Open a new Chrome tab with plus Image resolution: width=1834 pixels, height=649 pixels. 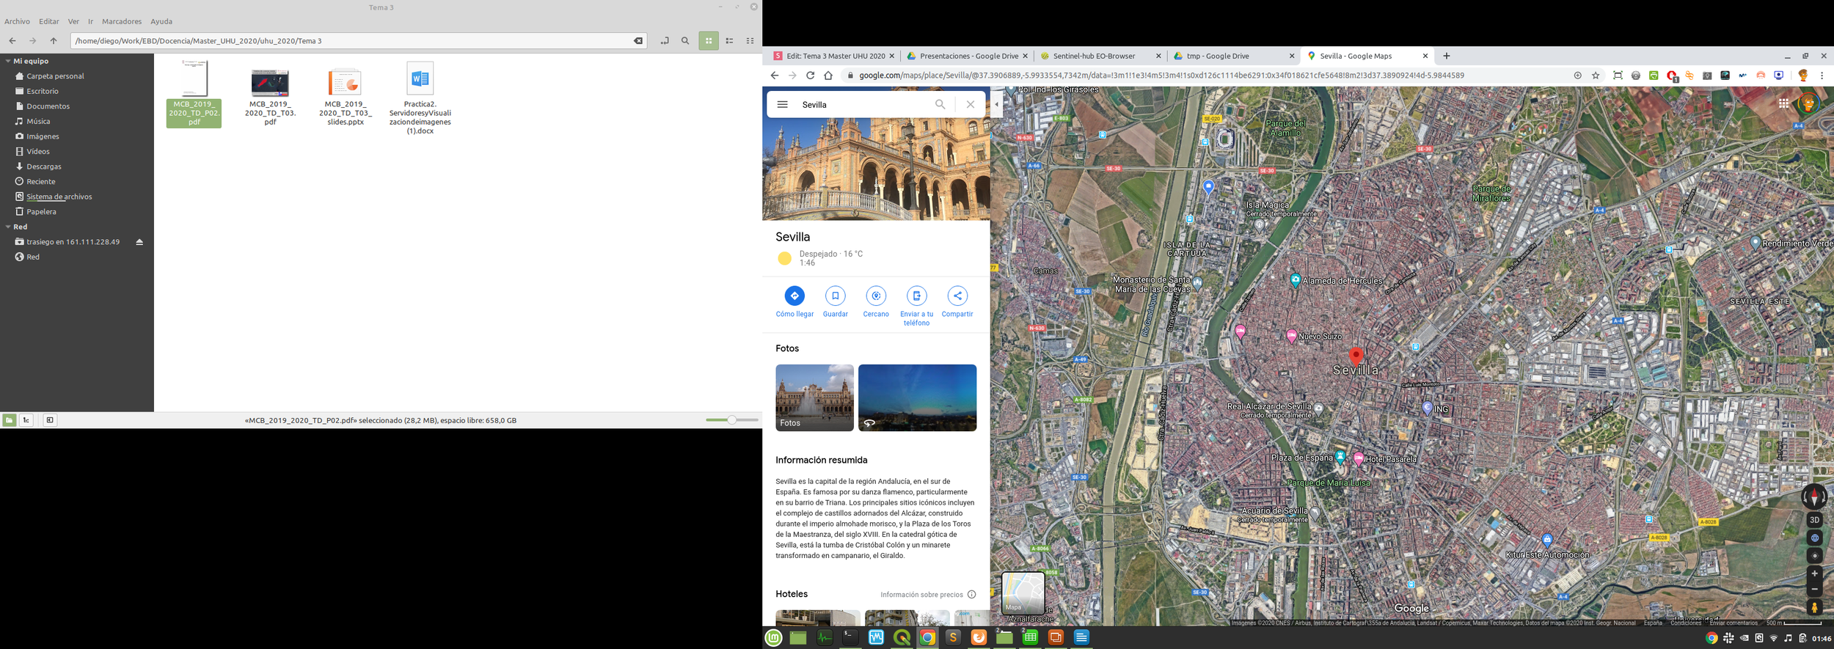pos(1446,56)
